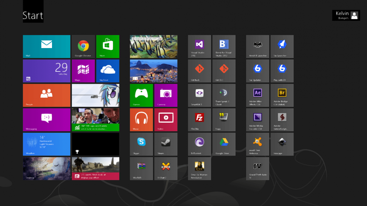Open the Mail tile

point(46,46)
